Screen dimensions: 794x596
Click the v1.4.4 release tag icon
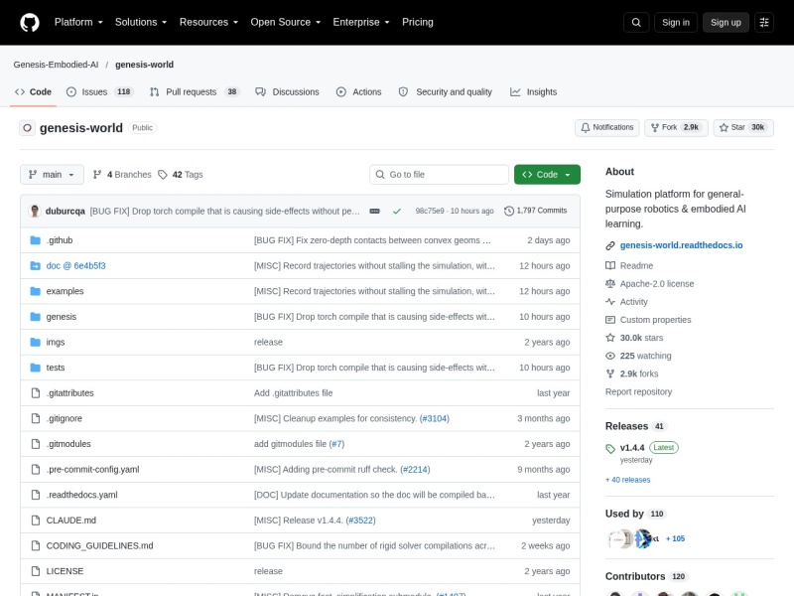click(x=610, y=449)
